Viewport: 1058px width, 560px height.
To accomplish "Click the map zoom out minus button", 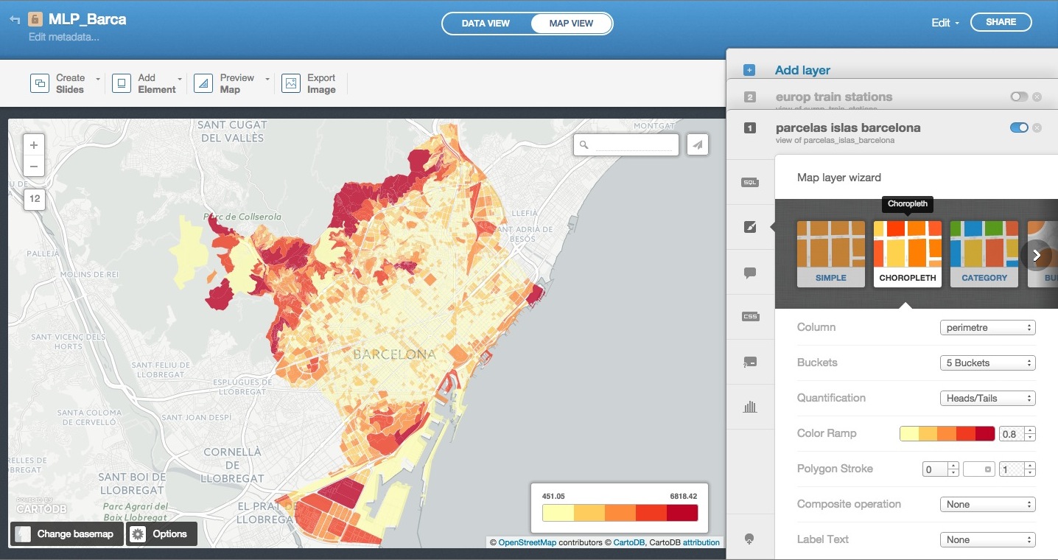I will [34, 167].
